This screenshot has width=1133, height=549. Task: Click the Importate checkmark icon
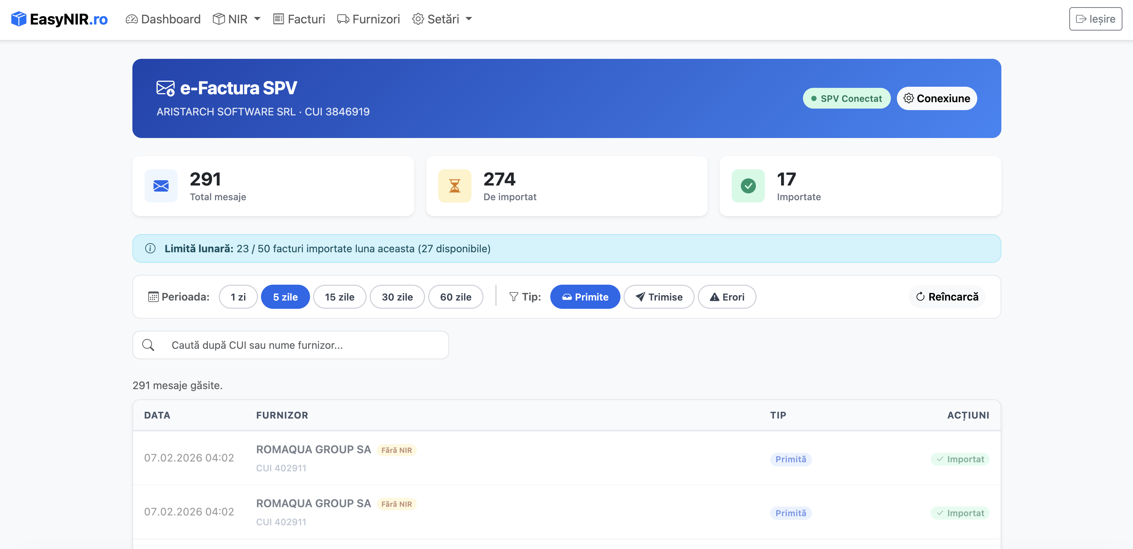[748, 186]
